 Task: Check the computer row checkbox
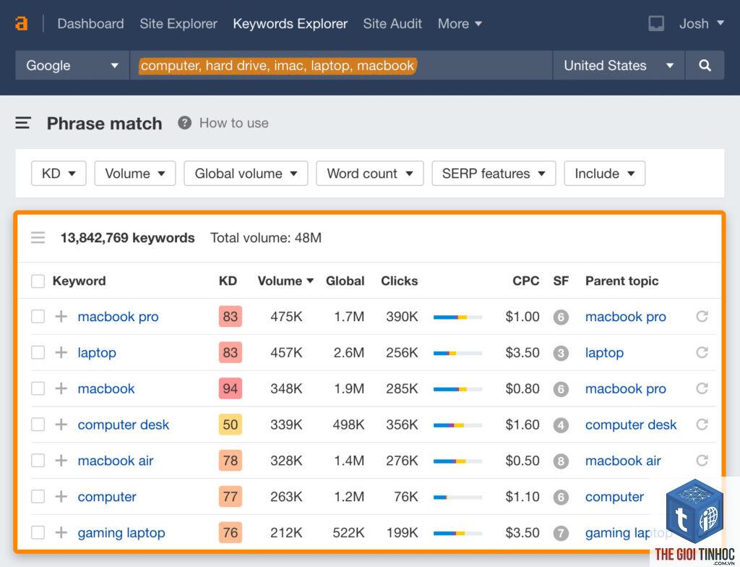coord(38,496)
